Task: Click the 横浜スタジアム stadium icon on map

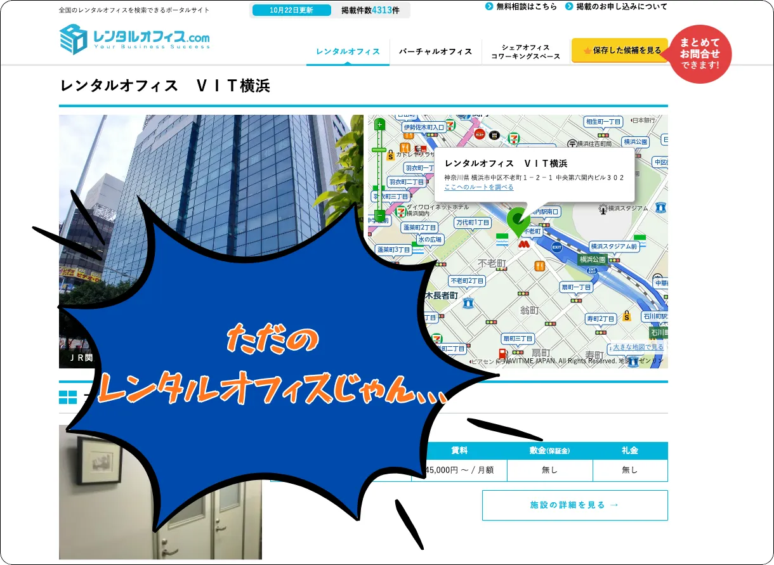Action: coord(603,209)
